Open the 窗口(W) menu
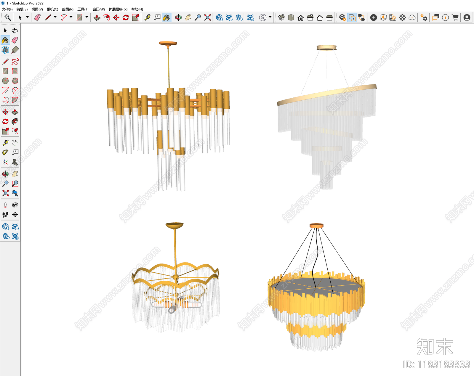The height and width of the screenshot is (376, 474). coord(99,9)
